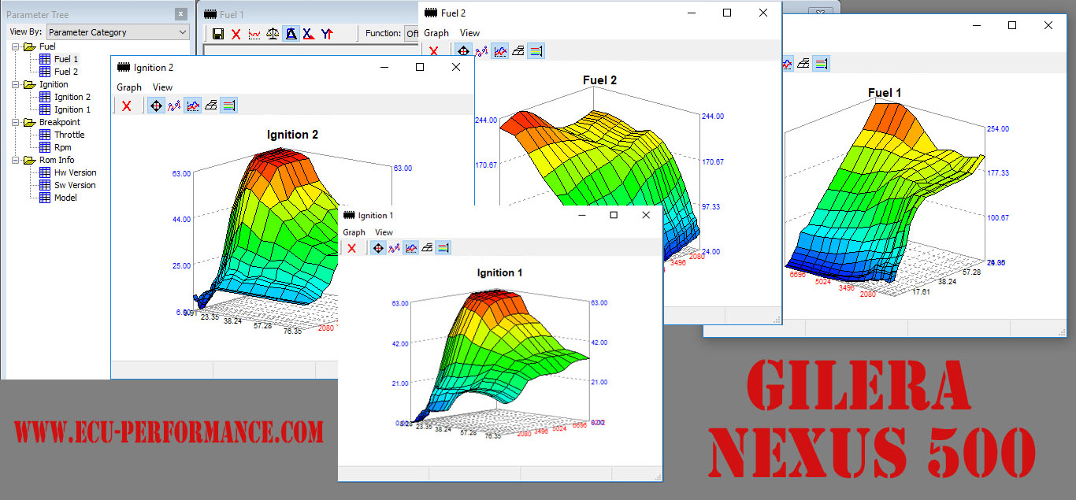The image size is (1076, 500).
Task: Close the Parameter Tree panel
Action: pos(181,13)
